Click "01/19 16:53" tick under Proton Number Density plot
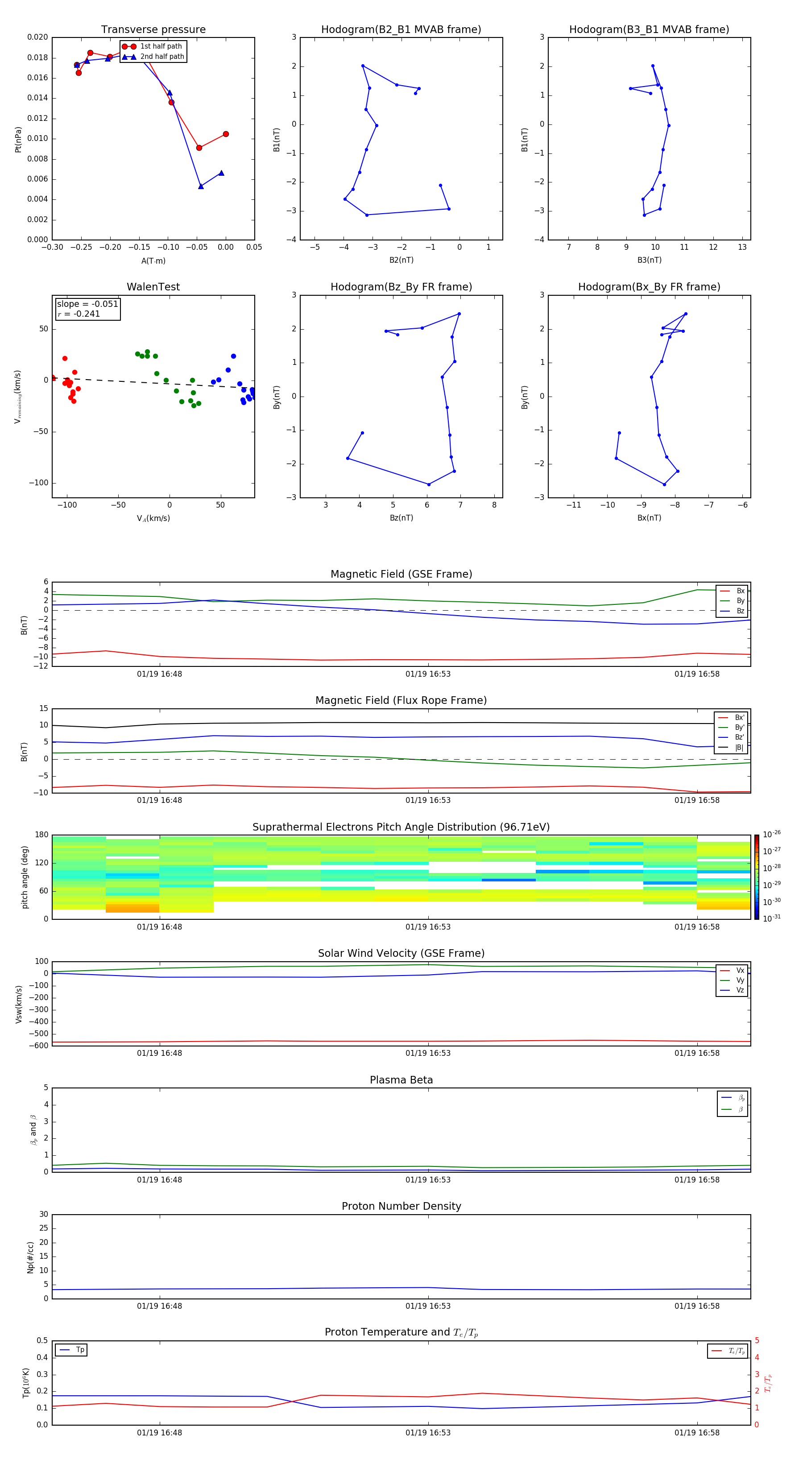Image resolution: width=803 pixels, height=1472 pixels. pyautogui.click(x=428, y=1306)
